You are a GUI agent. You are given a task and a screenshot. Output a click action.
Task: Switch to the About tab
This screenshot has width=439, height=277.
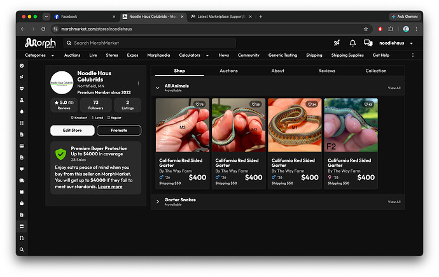coord(278,71)
